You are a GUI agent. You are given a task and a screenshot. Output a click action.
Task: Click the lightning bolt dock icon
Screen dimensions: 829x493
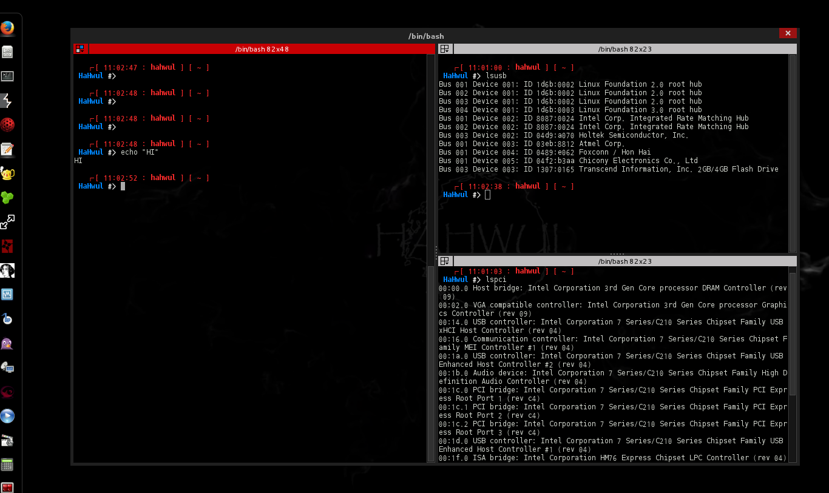point(7,101)
